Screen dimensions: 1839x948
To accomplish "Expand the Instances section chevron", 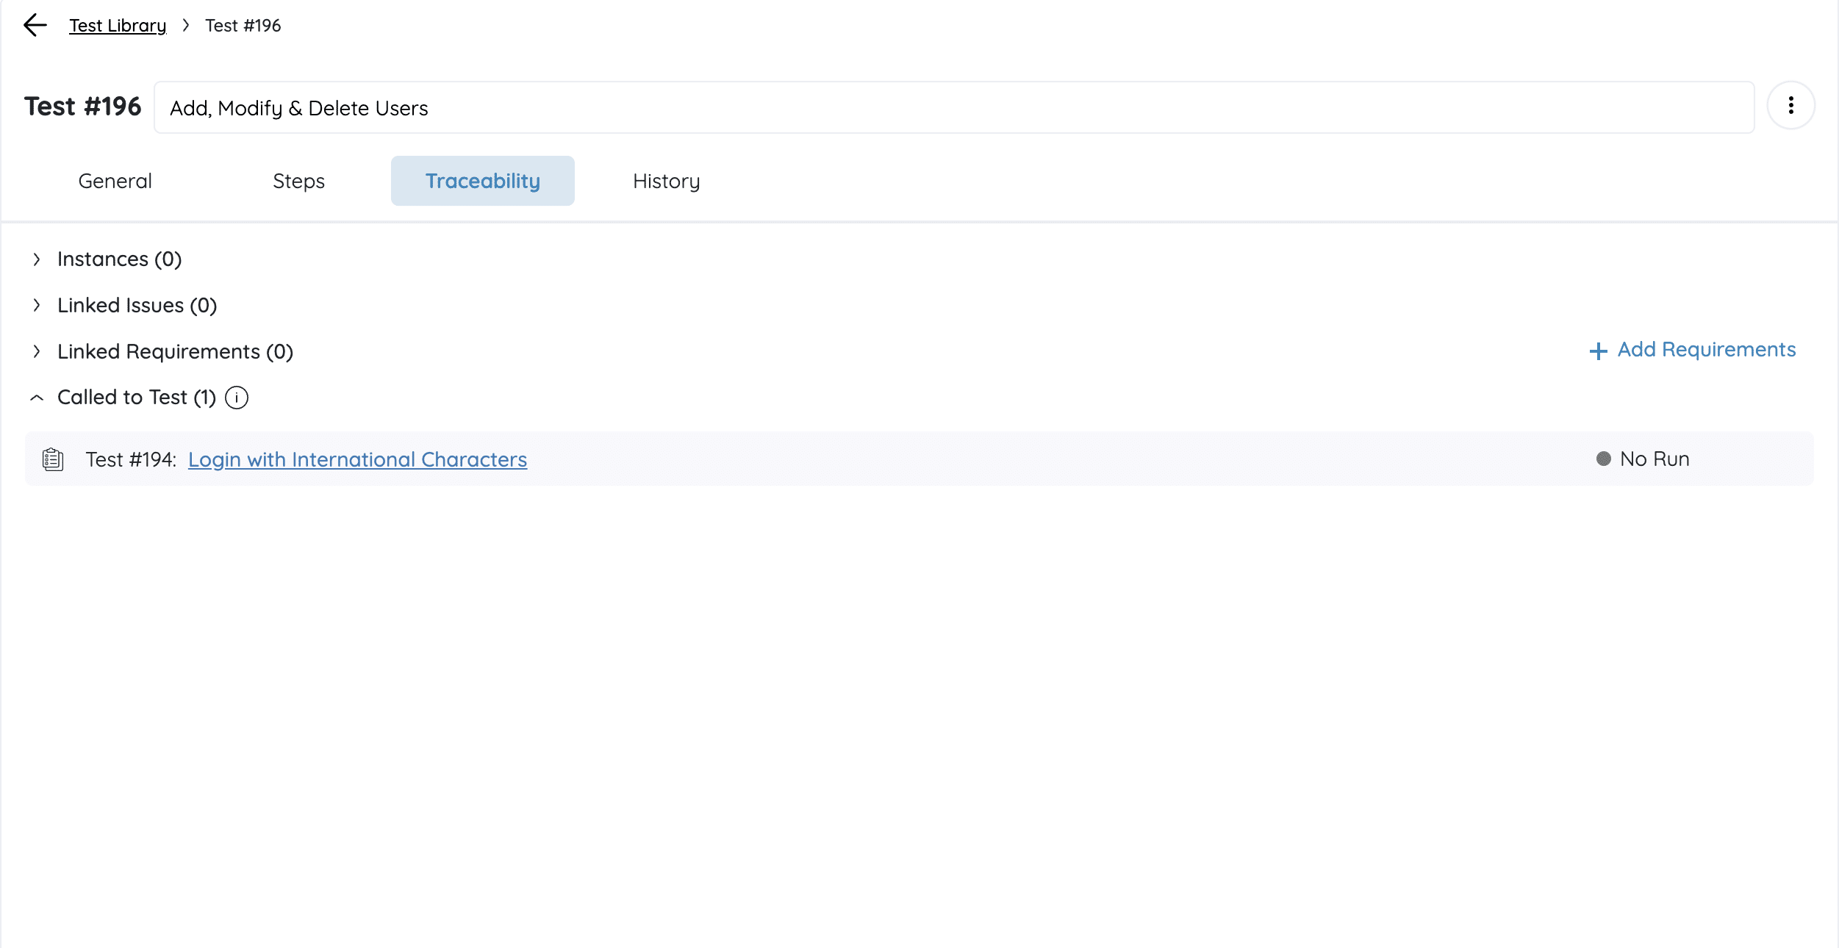I will tap(37, 259).
